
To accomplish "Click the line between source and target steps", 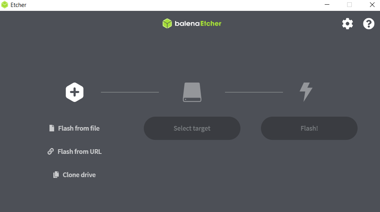I will click(130, 92).
